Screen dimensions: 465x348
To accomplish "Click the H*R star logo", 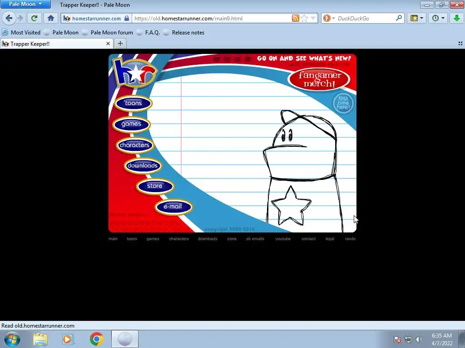I will tap(135, 72).
